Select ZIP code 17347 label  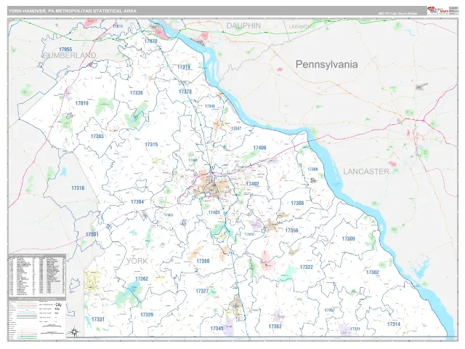tap(236, 129)
